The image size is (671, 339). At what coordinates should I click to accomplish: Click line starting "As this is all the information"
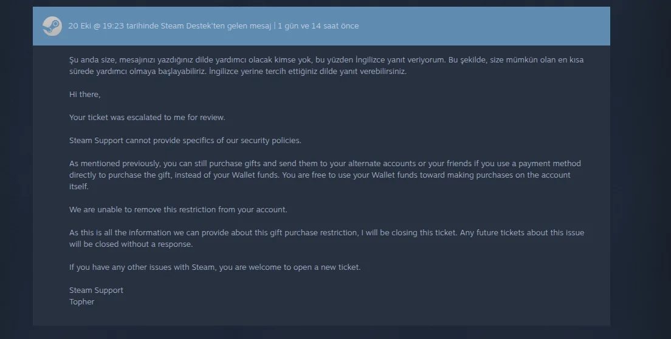click(x=326, y=233)
